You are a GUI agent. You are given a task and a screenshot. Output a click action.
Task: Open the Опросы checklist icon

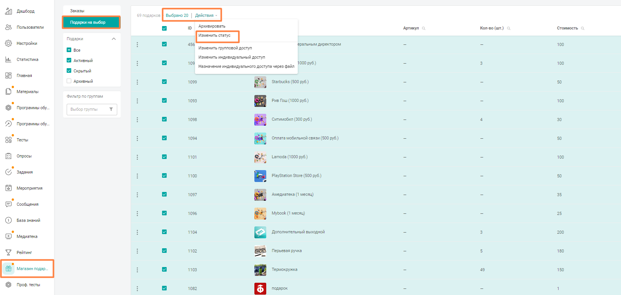[x=8, y=156]
